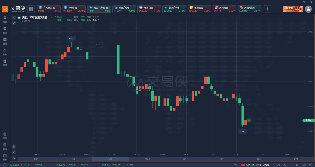Click the 1.944 current price tag
The width and height of the screenshot is (315, 167).
(x=308, y=120)
